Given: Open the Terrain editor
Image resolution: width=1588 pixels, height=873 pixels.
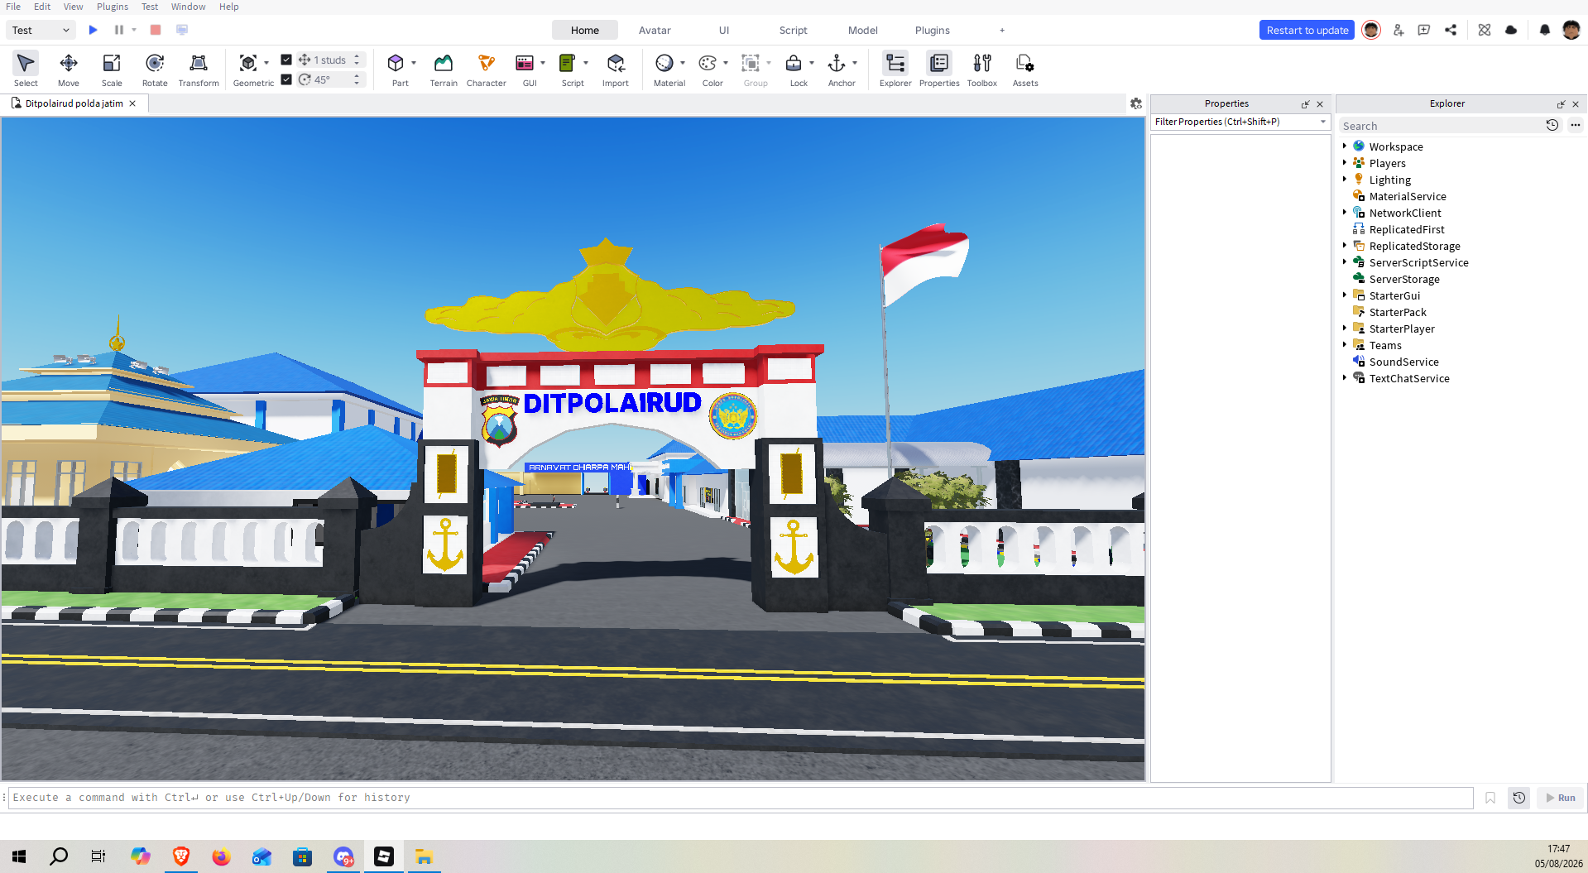Looking at the screenshot, I should point(444,70).
